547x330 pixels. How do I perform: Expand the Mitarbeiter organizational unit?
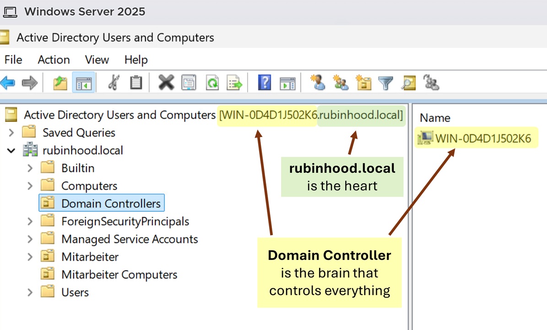(30, 257)
